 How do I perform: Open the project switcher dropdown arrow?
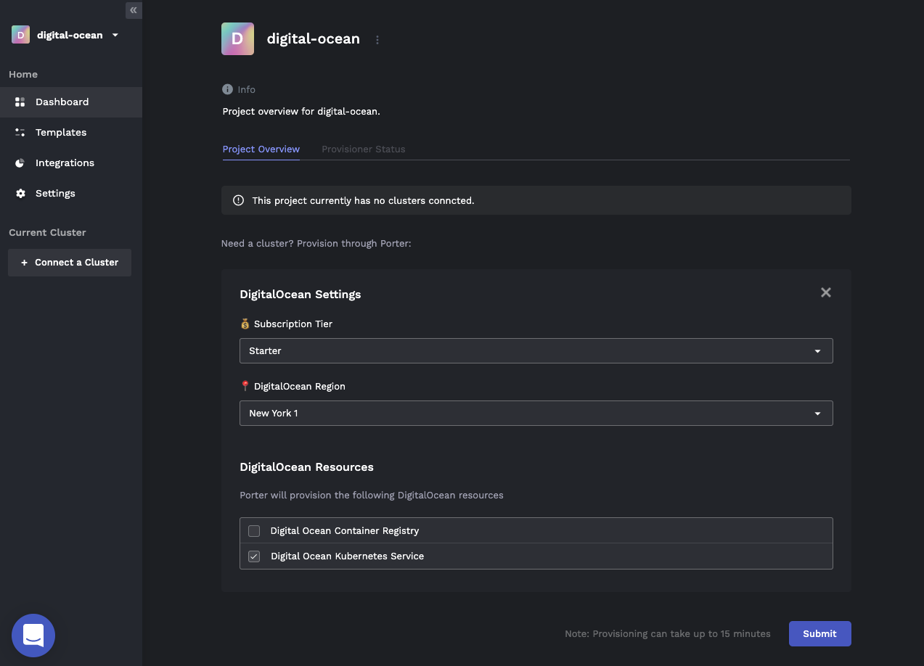[115, 35]
